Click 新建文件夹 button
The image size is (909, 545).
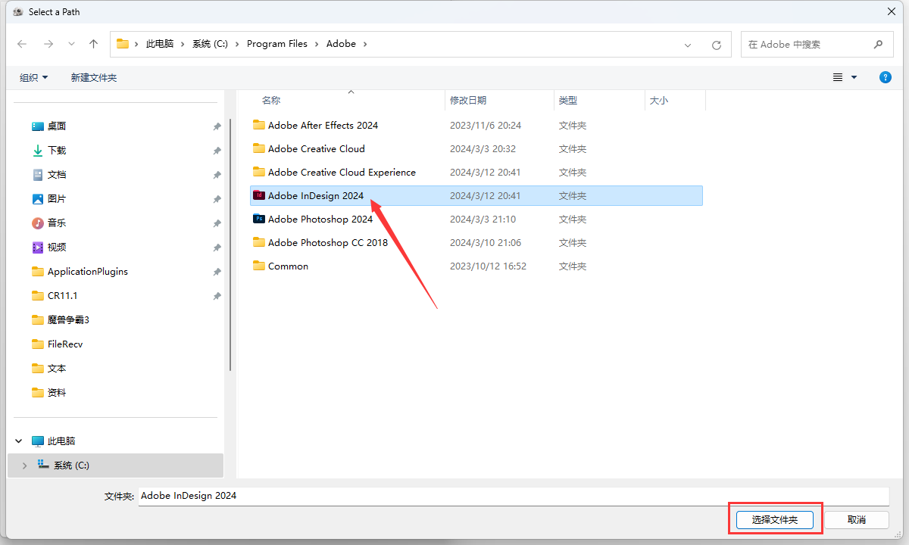tap(94, 77)
